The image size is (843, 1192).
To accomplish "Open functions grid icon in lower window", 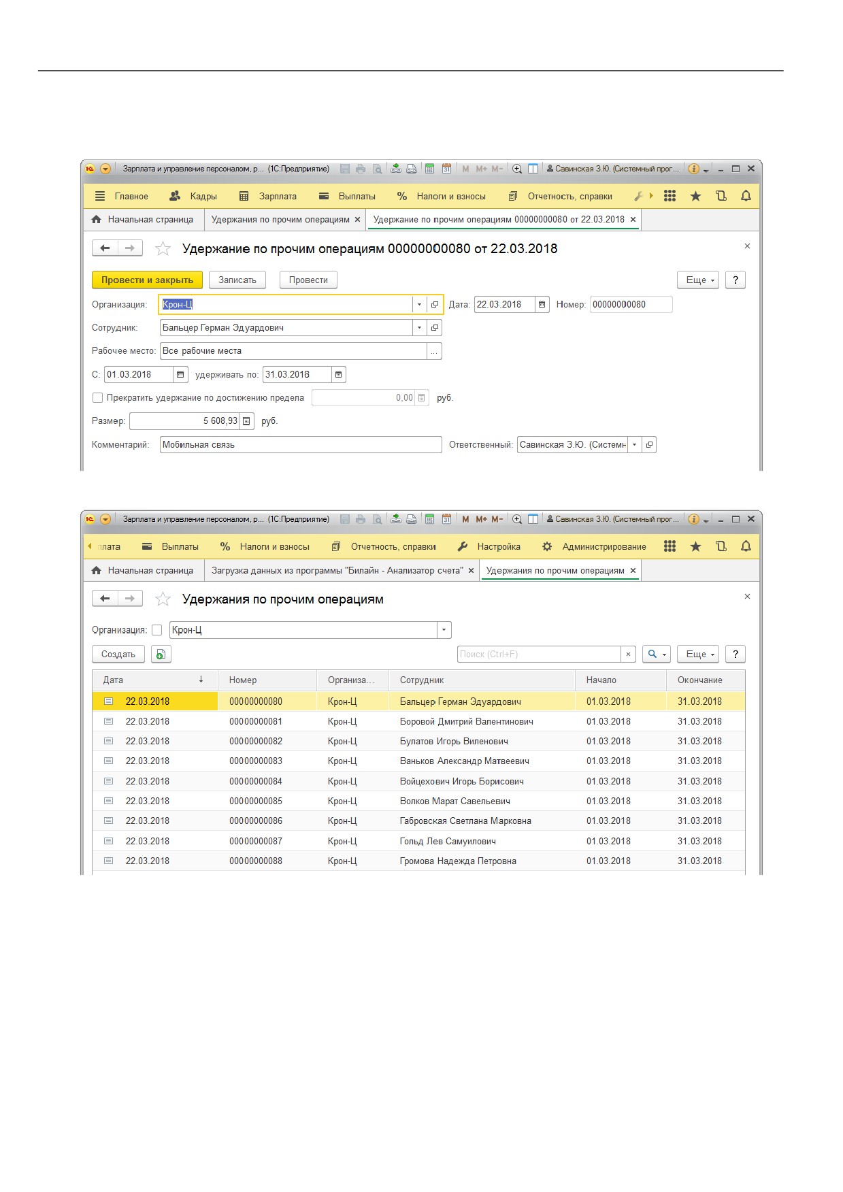I will (x=670, y=546).
